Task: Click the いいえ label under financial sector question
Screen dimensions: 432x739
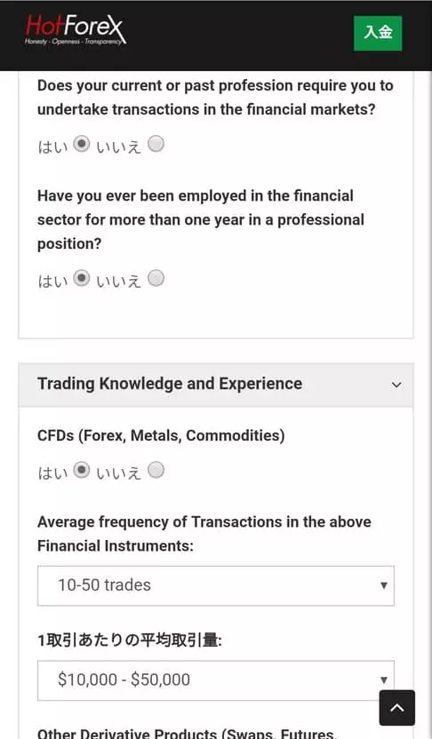Action: click(118, 281)
